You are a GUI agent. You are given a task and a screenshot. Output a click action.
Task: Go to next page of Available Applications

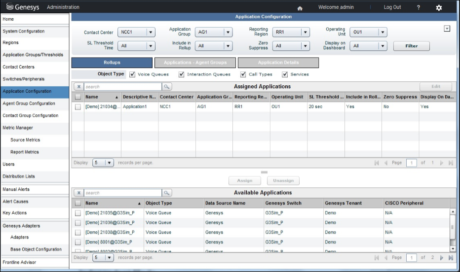(442, 258)
